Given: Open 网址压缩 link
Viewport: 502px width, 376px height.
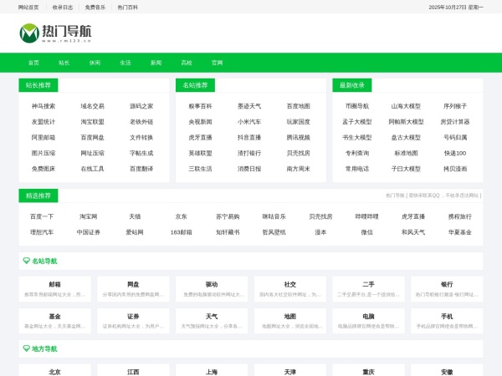Looking at the screenshot, I should (x=93, y=153).
